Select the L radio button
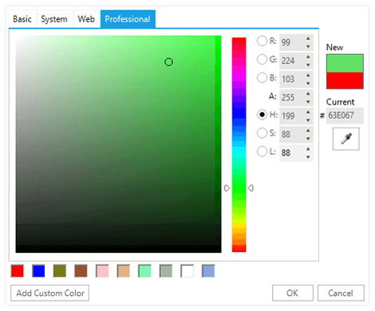This screenshot has height=311, width=375. click(262, 152)
